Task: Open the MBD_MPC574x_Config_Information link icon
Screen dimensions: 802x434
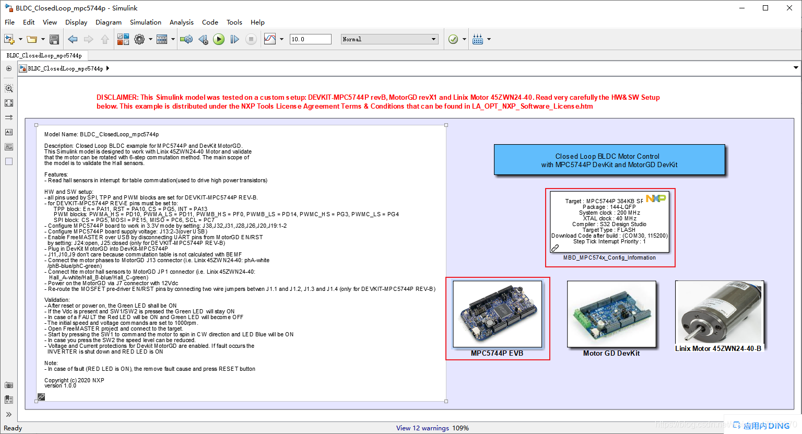Action: (x=555, y=248)
